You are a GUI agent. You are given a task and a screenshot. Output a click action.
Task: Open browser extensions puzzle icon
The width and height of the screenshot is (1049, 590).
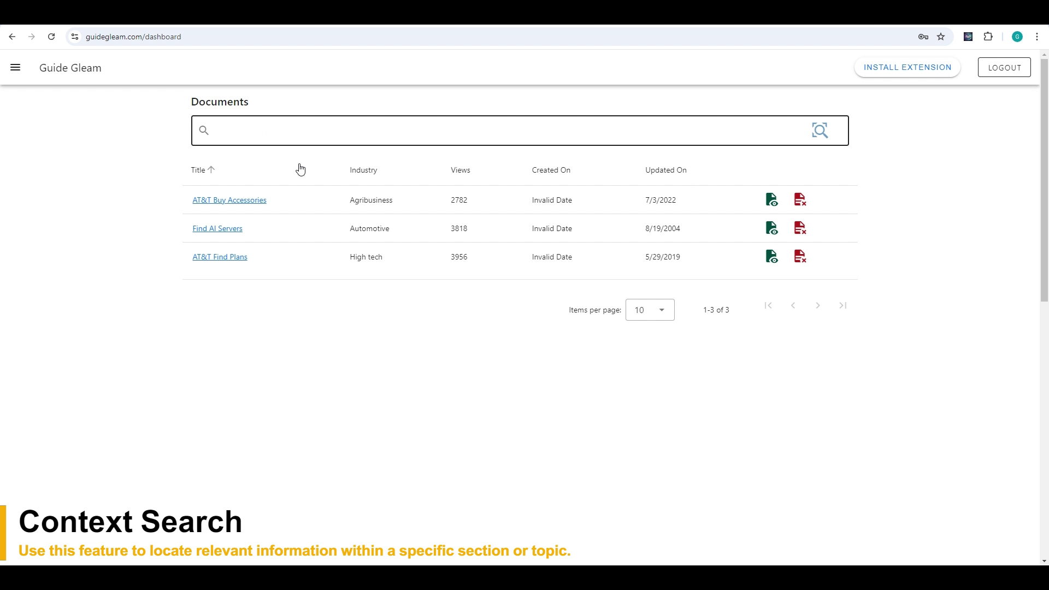(988, 37)
